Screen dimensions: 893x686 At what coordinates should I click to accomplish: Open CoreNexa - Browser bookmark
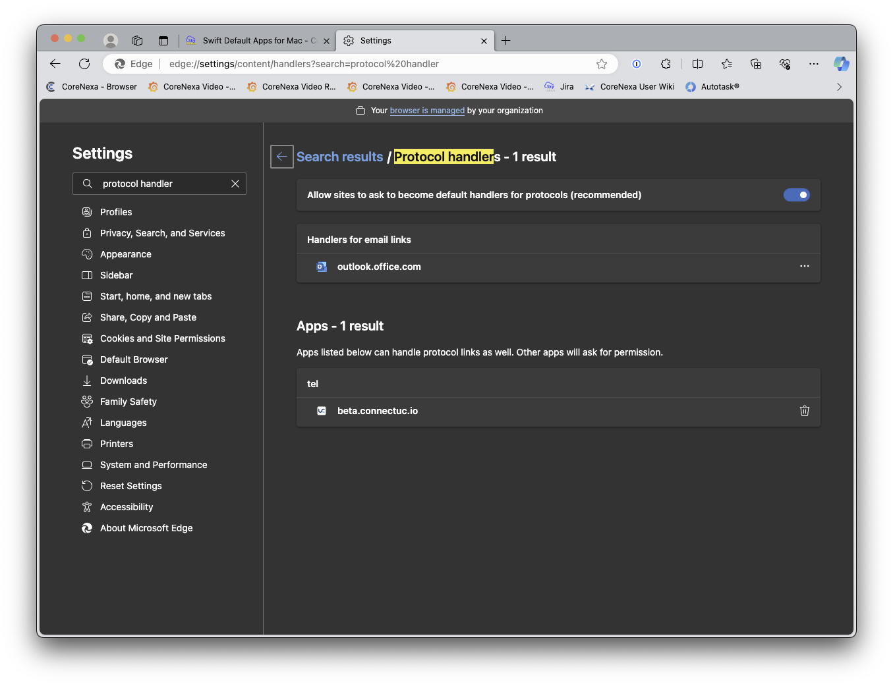pyautogui.click(x=92, y=87)
